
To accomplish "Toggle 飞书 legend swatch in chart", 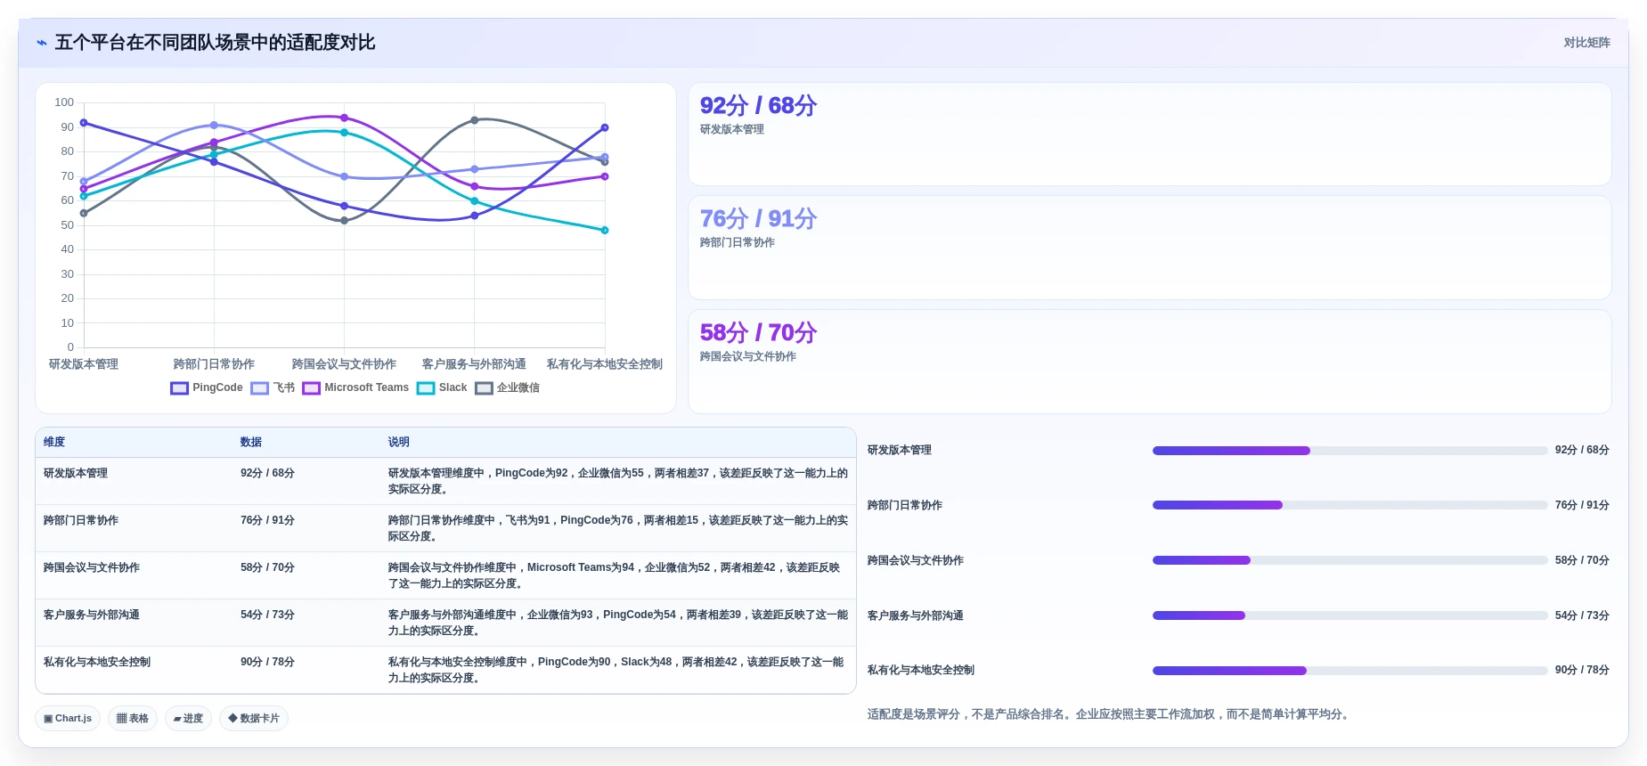I will (x=259, y=388).
